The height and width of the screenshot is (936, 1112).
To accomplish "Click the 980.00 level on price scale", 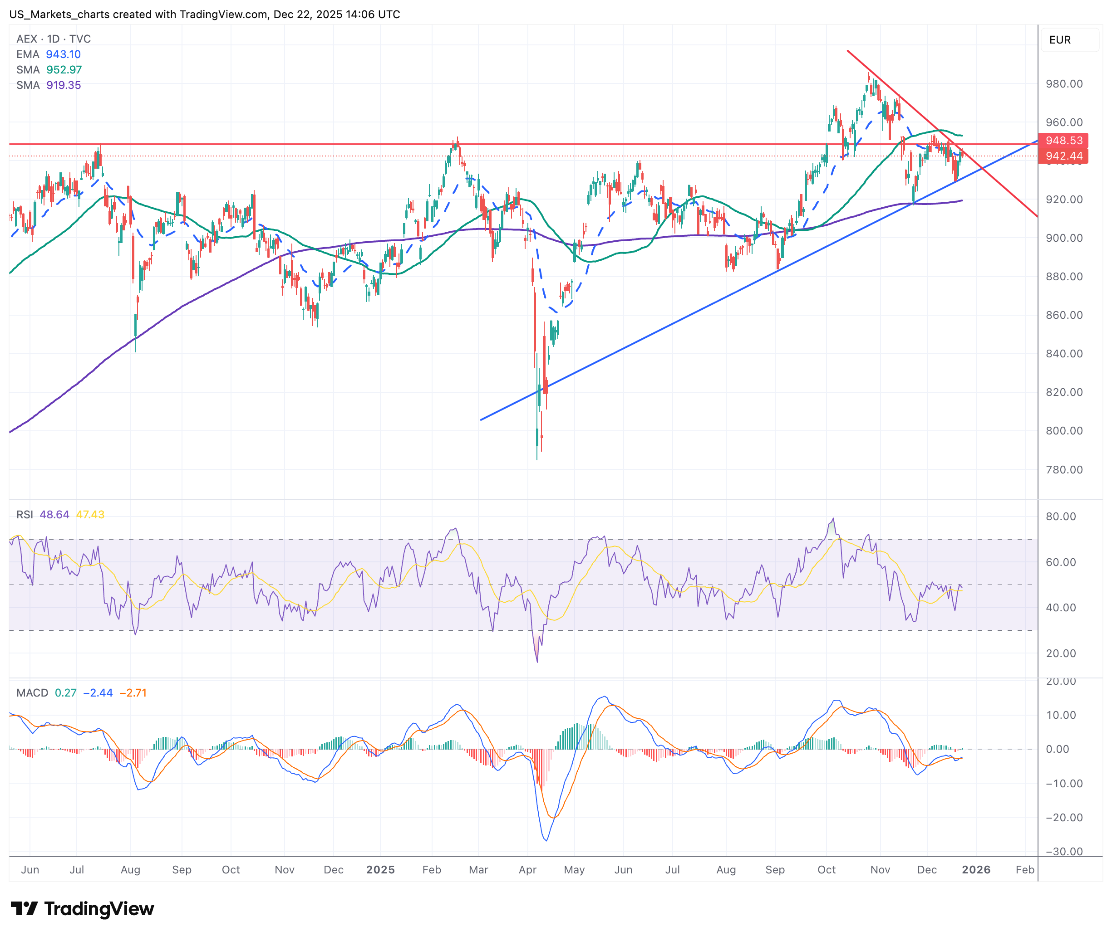I will [1064, 84].
